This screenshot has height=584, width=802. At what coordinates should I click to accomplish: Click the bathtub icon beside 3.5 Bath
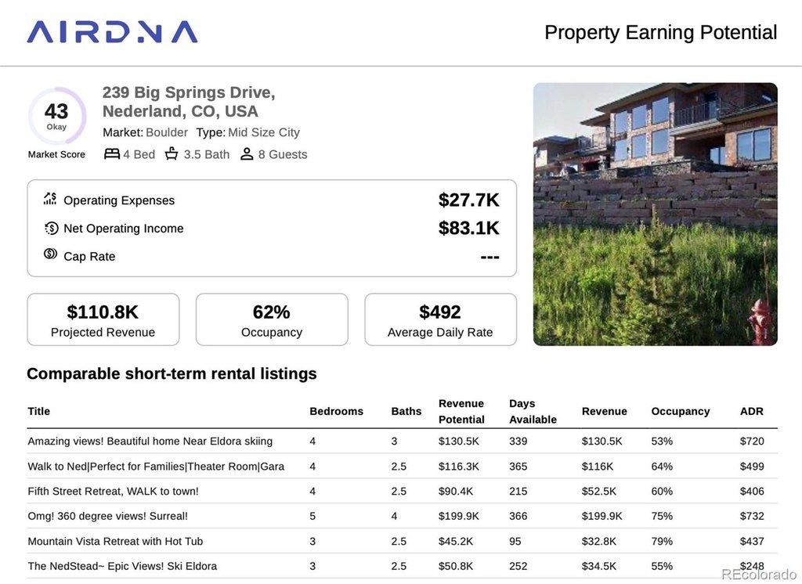(x=172, y=154)
